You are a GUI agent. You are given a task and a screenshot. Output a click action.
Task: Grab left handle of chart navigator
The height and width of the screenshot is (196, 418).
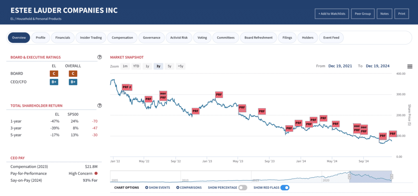[349, 176]
